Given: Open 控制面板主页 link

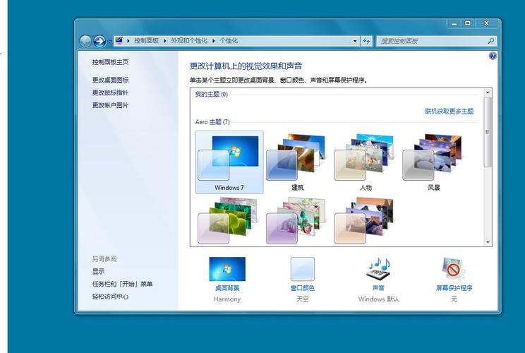Looking at the screenshot, I should [x=110, y=62].
